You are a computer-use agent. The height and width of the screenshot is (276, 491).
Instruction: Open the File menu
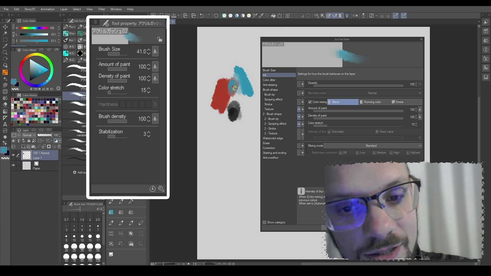pyautogui.click(x=6, y=9)
